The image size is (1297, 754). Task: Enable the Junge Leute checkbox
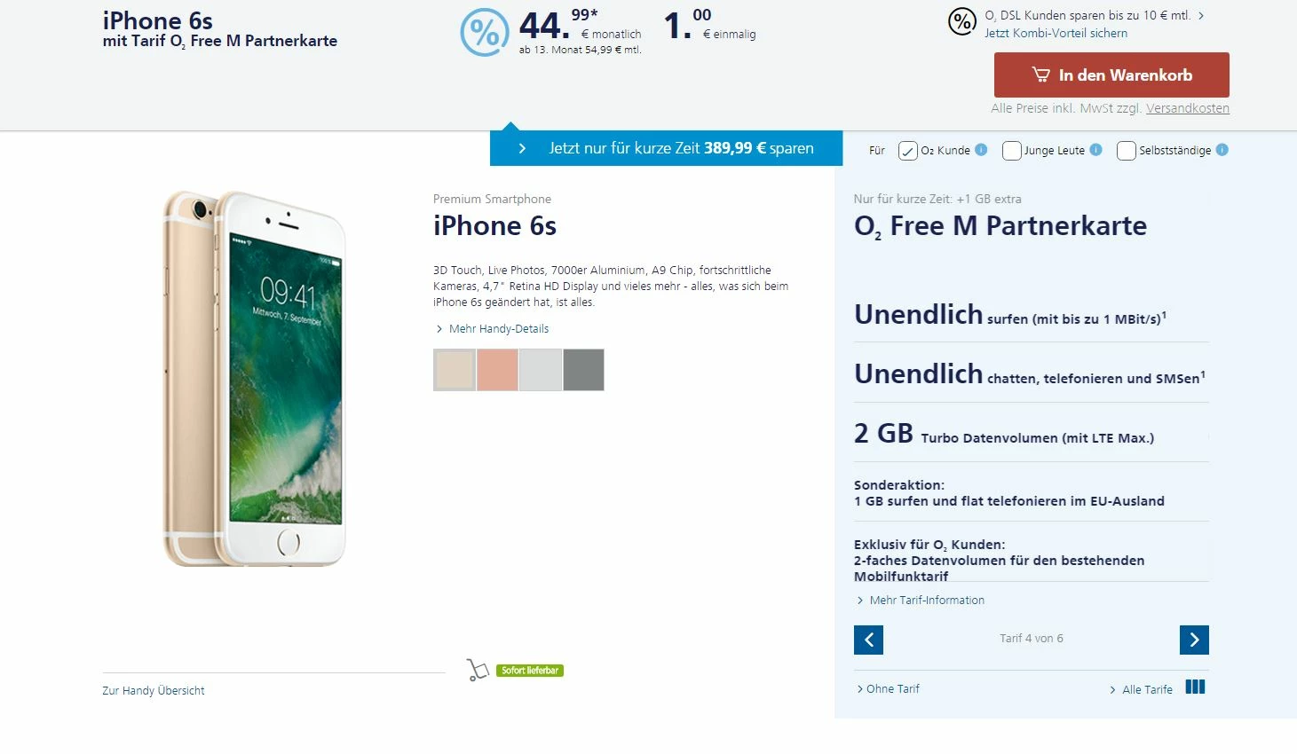pyautogui.click(x=1011, y=151)
